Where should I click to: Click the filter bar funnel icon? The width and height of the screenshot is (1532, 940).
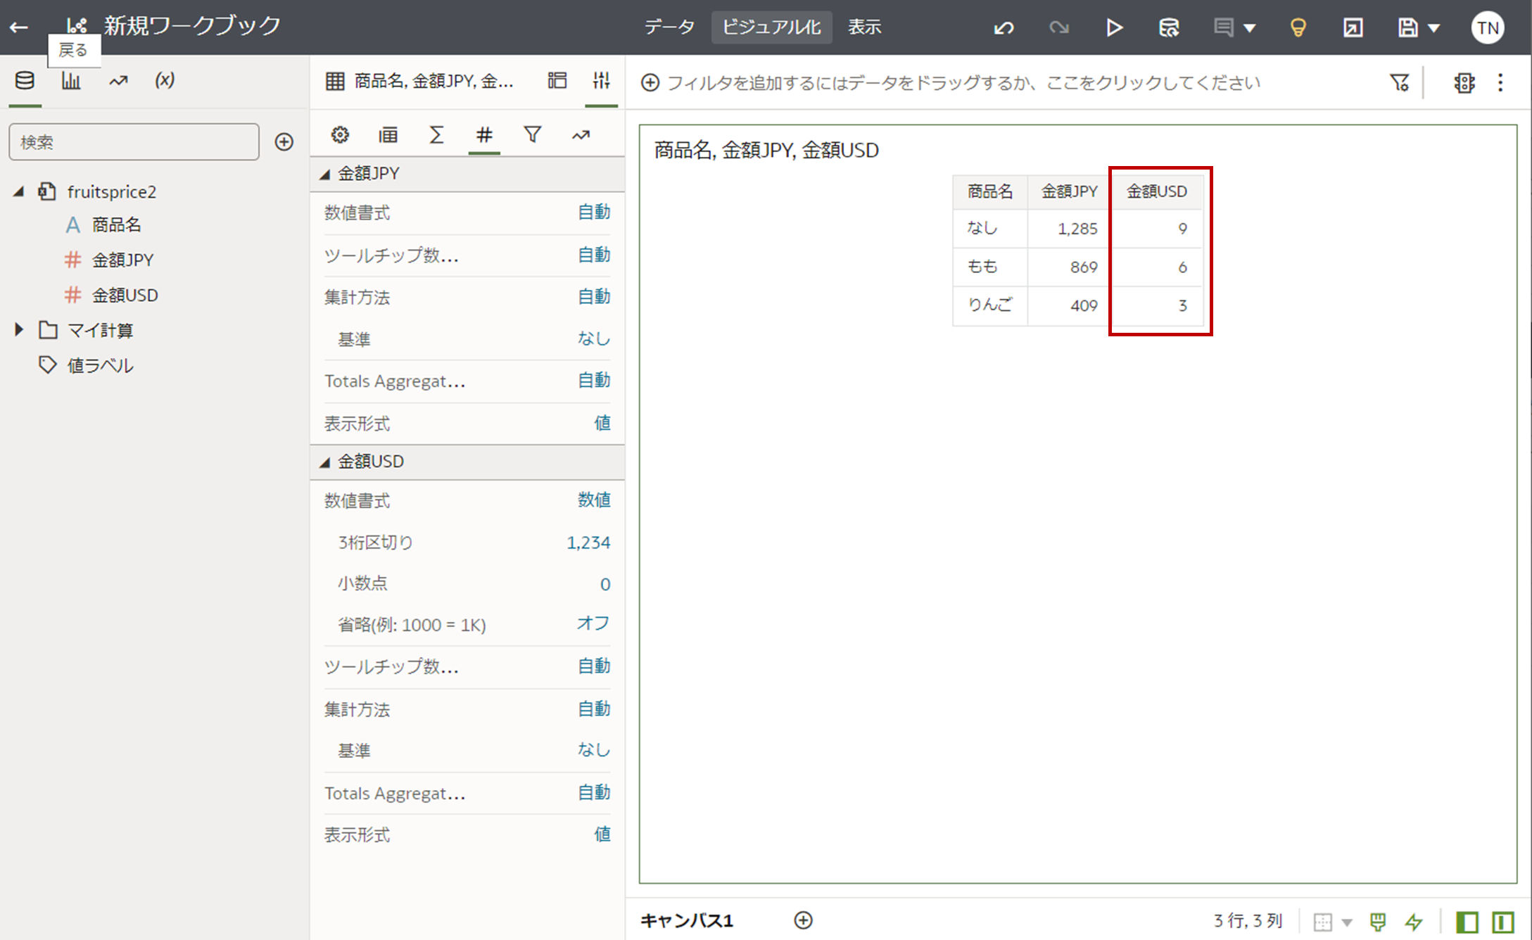point(1399,83)
